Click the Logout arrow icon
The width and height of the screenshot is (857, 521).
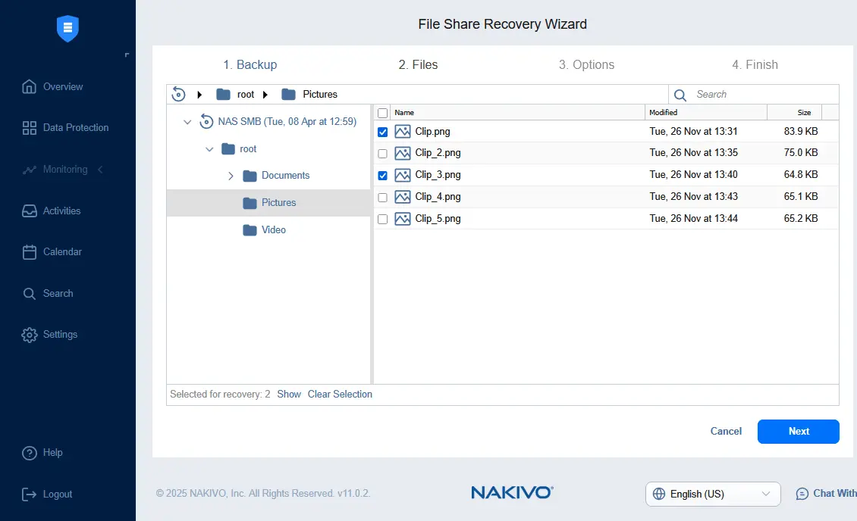click(x=29, y=494)
